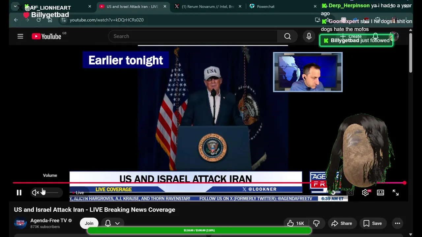Click the magnifier search button

tap(287, 36)
